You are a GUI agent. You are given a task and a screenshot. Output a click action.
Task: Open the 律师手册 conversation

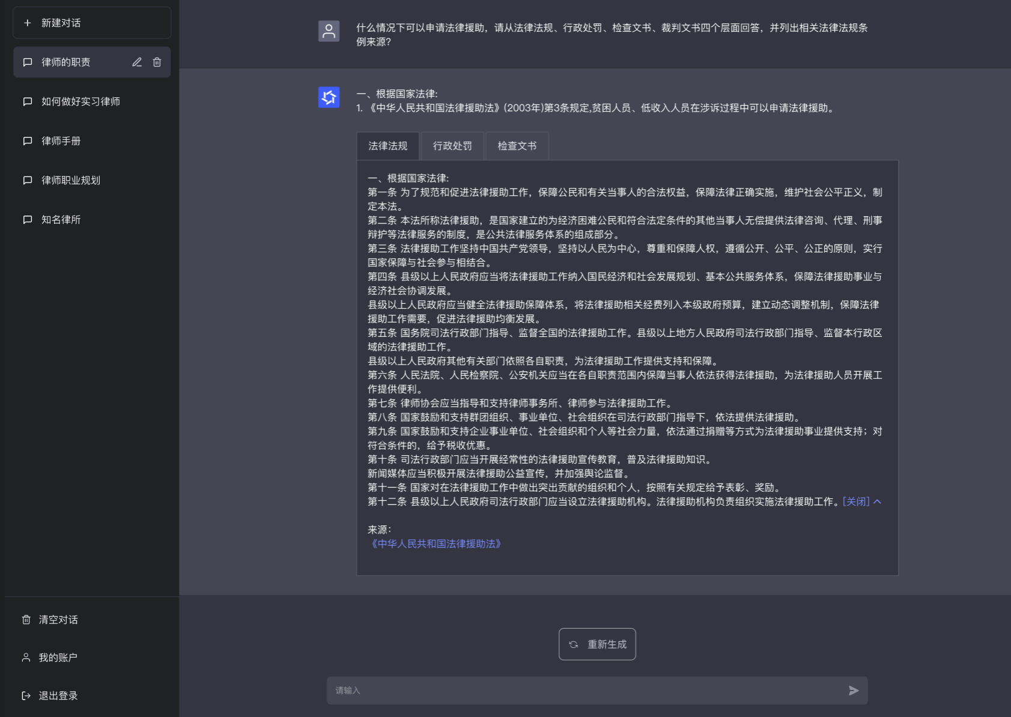[x=92, y=141]
